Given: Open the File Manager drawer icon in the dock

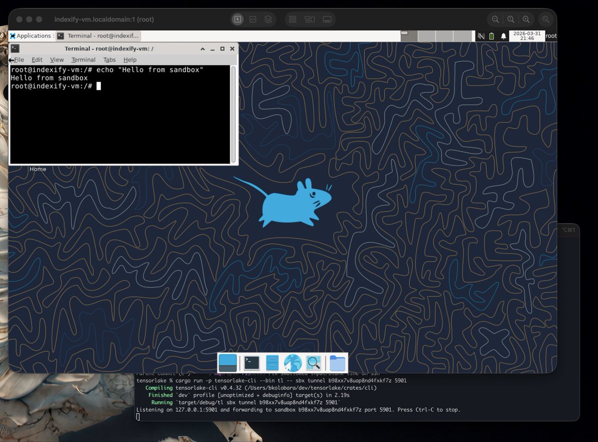Looking at the screenshot, I should pyautogui.click(x=272, y=363).
